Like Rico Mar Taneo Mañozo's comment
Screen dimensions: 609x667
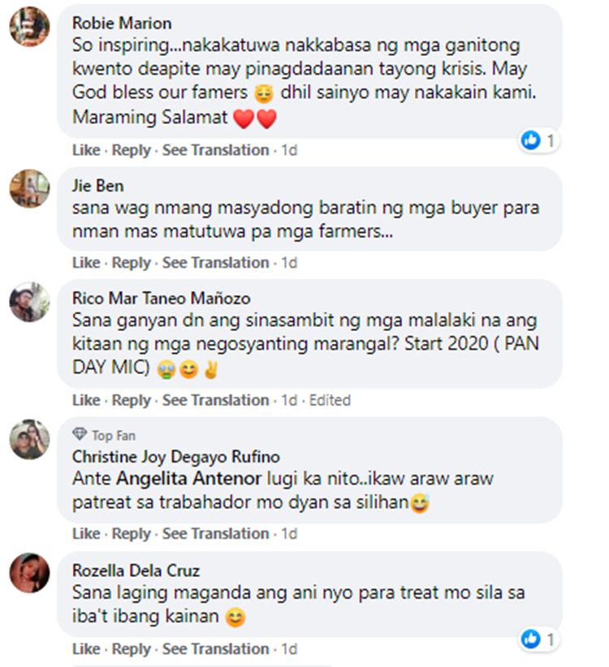(86, 400)
